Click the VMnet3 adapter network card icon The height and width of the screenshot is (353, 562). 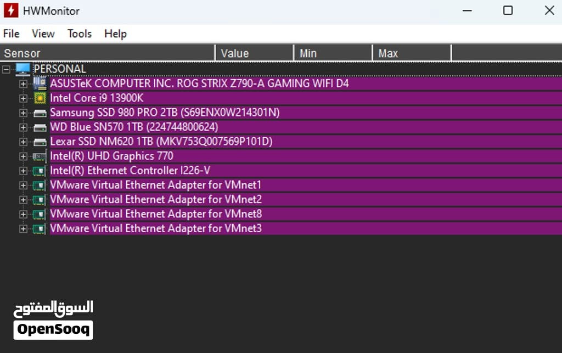click(x=39, y=228)
